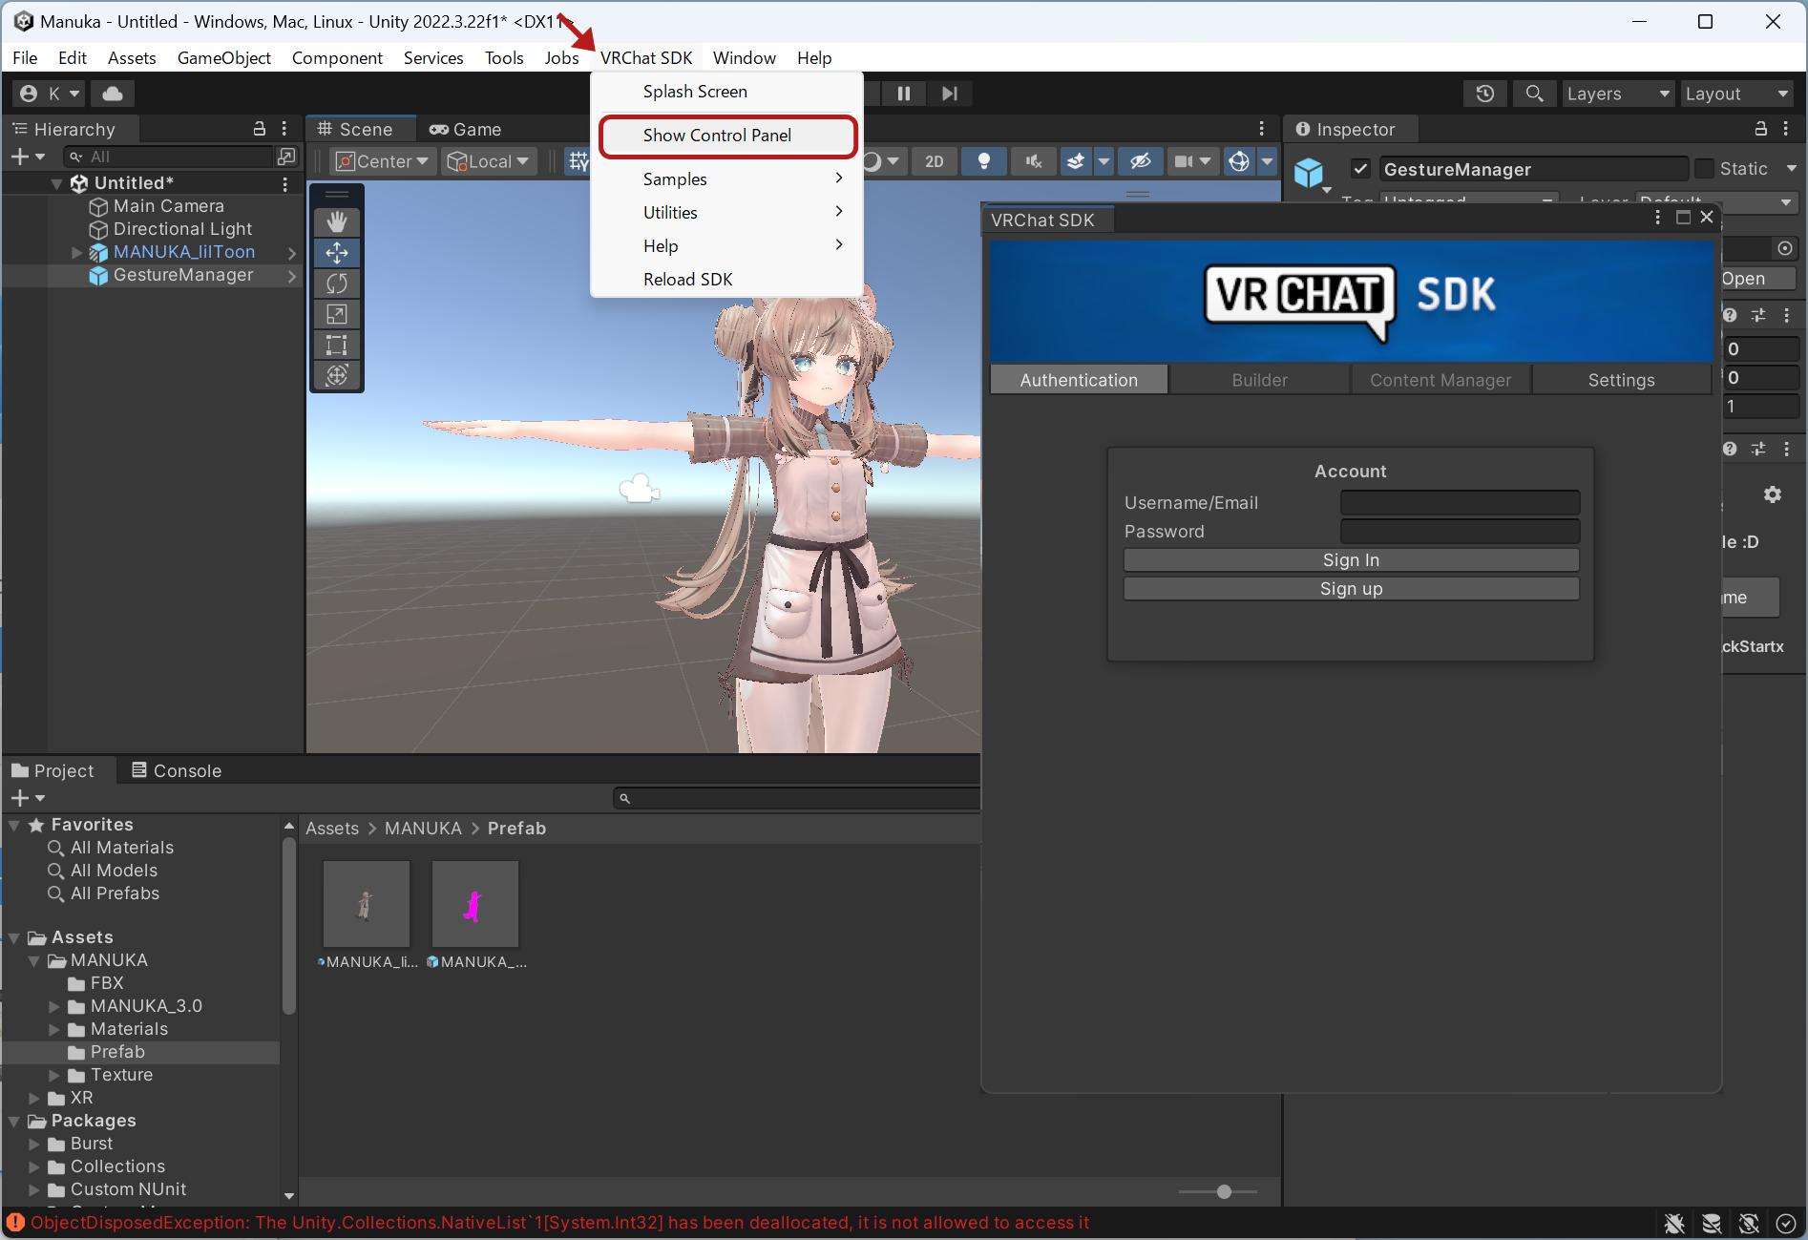Click the object picker circle in Inspector

[1785, 248]
